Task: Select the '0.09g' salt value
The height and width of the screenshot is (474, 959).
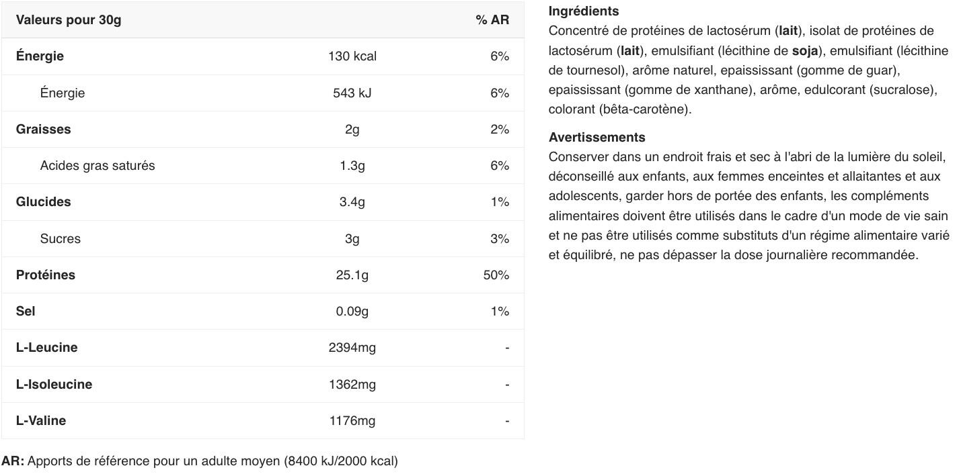Action: 352,311
